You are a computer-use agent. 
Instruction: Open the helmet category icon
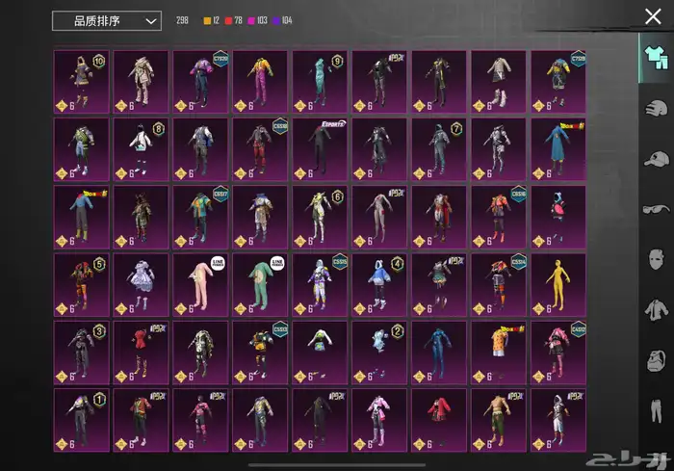pos(655,108)
